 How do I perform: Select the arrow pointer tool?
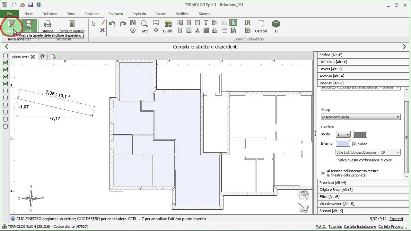click(93, 23)
